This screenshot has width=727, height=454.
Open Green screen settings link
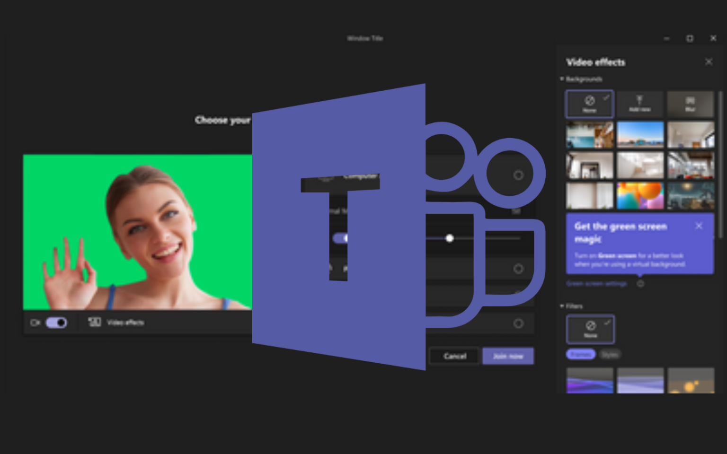[x=596, y=284]
